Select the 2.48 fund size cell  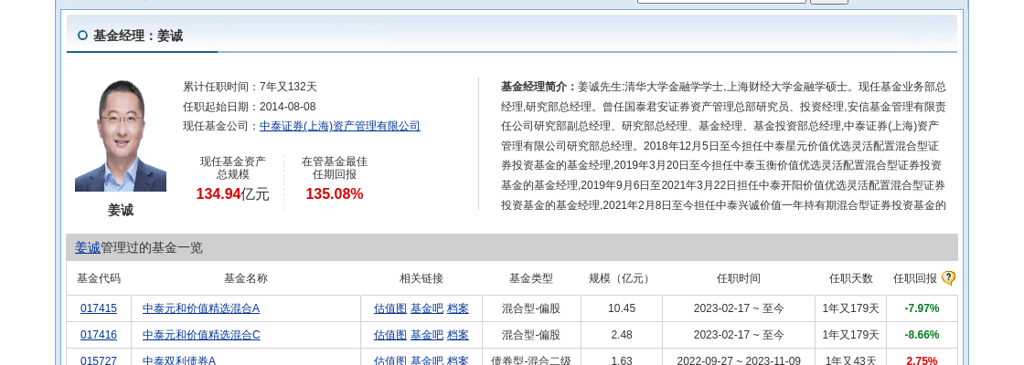click(622, 335)
